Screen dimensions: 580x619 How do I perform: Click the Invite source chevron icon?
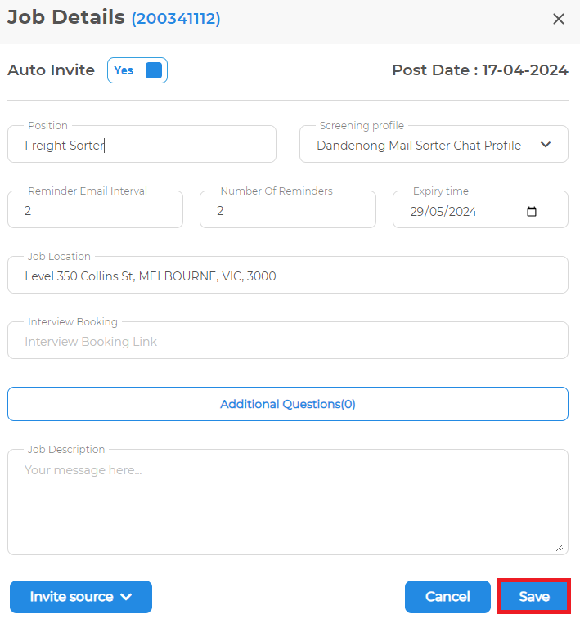click(126, 597)
